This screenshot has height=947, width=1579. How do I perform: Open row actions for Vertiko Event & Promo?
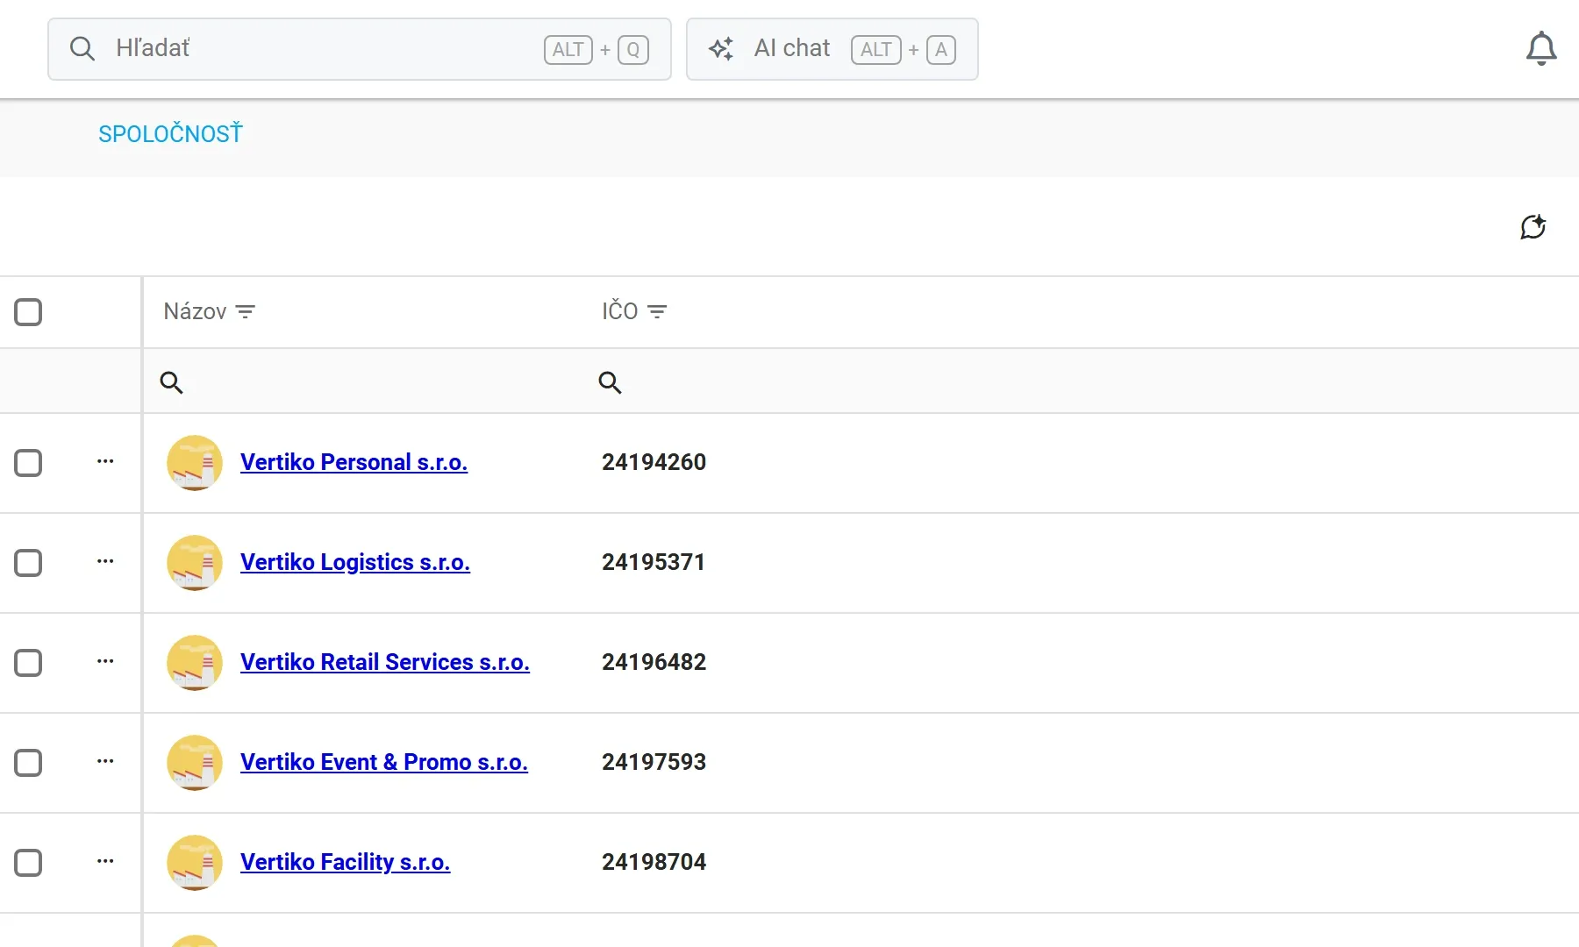(x=105, y=761)
